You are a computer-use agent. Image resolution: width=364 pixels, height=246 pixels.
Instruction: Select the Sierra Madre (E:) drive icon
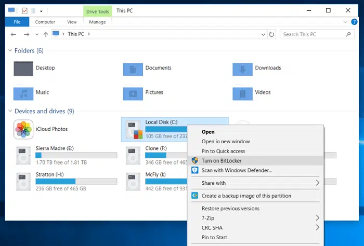23,154
